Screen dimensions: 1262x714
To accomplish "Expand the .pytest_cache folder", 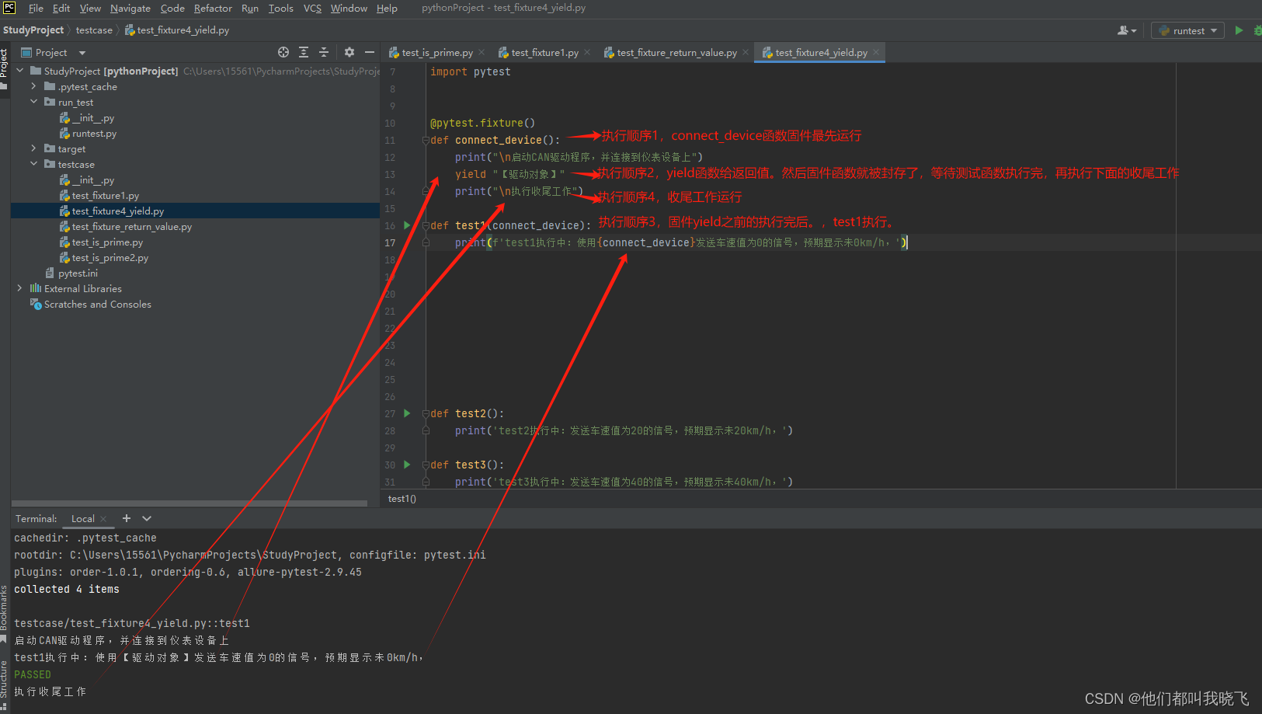I will point(33,86).
